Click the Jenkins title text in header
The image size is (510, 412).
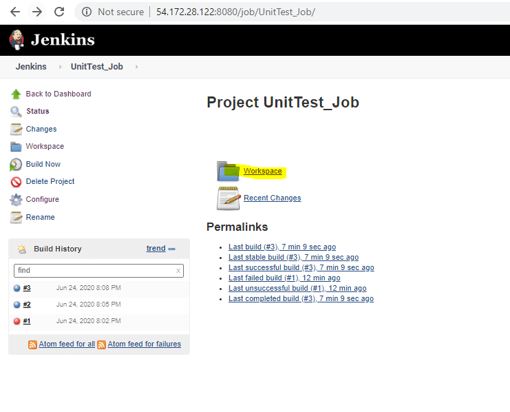(x=63, y=40)
